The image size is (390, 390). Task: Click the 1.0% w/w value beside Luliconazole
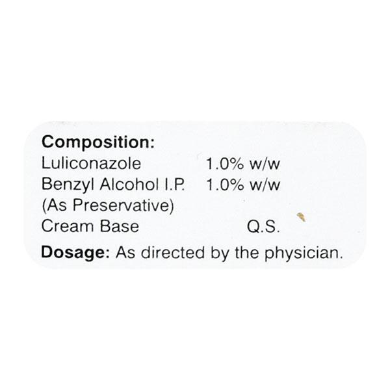point(242,162)
